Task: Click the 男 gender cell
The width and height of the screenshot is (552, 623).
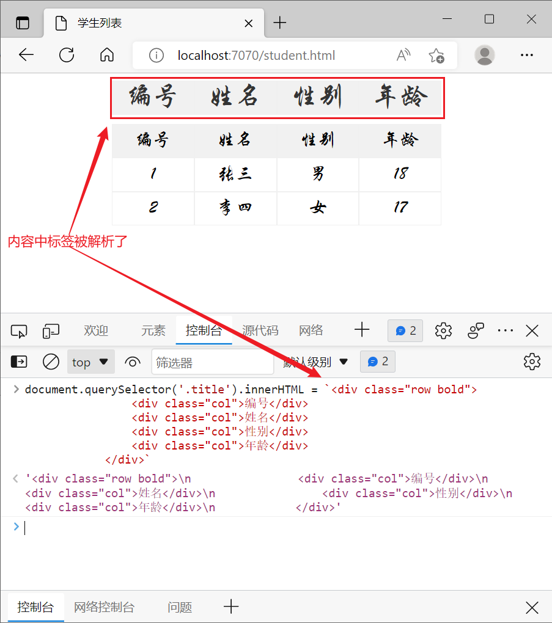Action: pyautogui.click(x=318, y=175)
